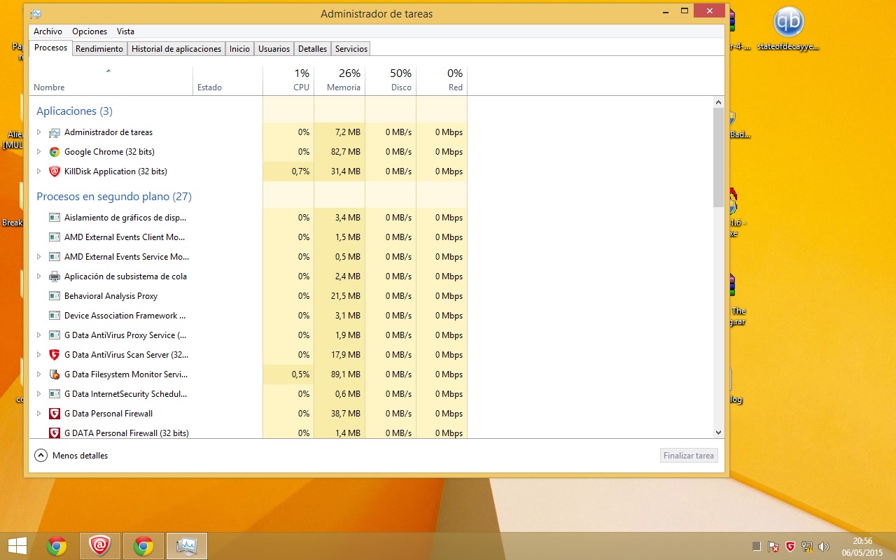Sort processes by Memoria column
Image resolution: width=896 pixels, height=560 pixels.
pos(339,80)
